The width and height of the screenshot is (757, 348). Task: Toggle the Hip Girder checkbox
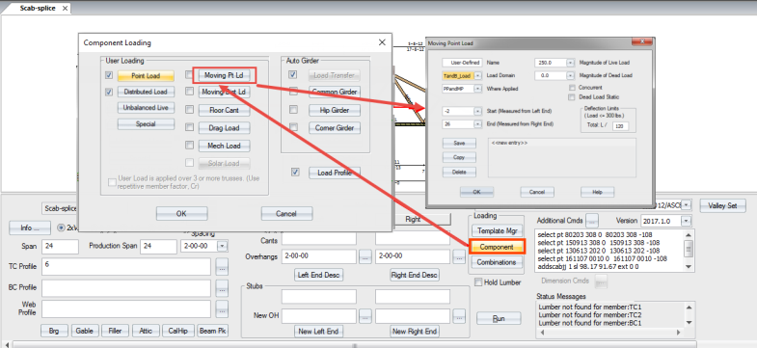tap(293, 110)
